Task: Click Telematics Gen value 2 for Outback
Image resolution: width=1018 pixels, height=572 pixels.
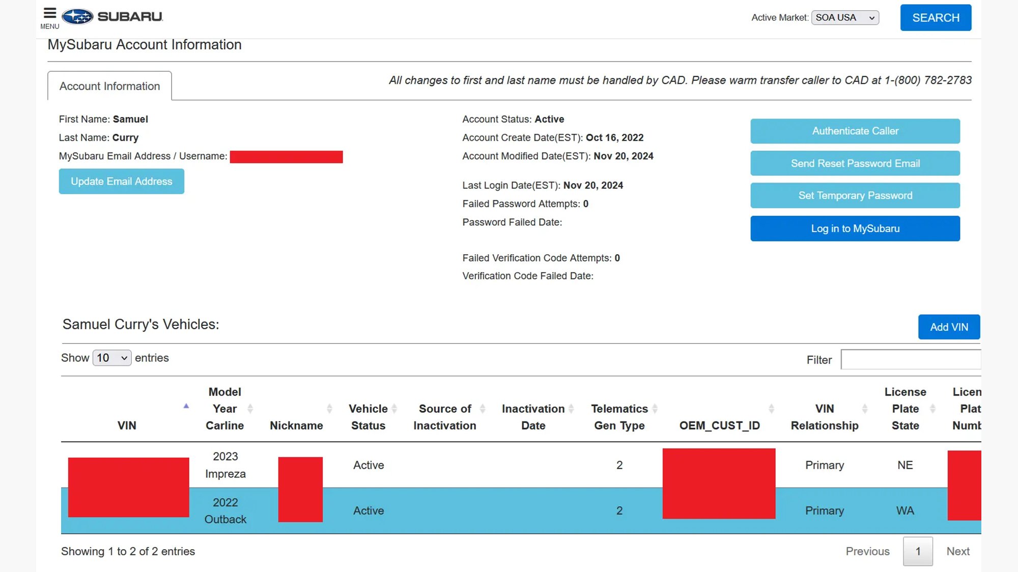Action: coord(619,511)
